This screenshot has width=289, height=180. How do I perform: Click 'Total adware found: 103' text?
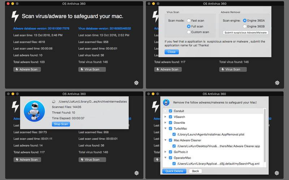[29, 62]
